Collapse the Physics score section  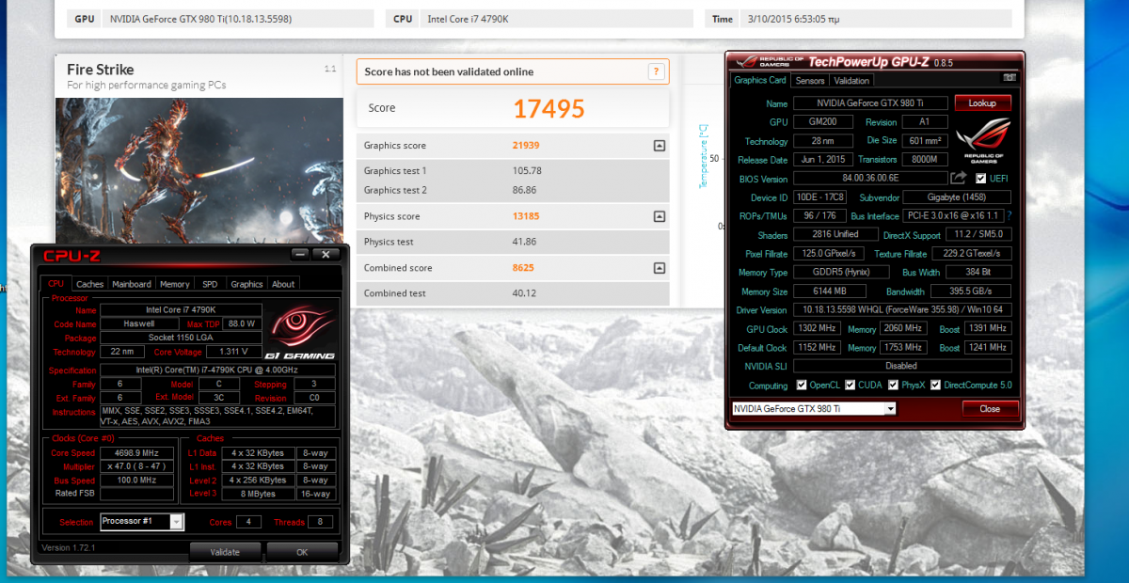pos(660,216)
